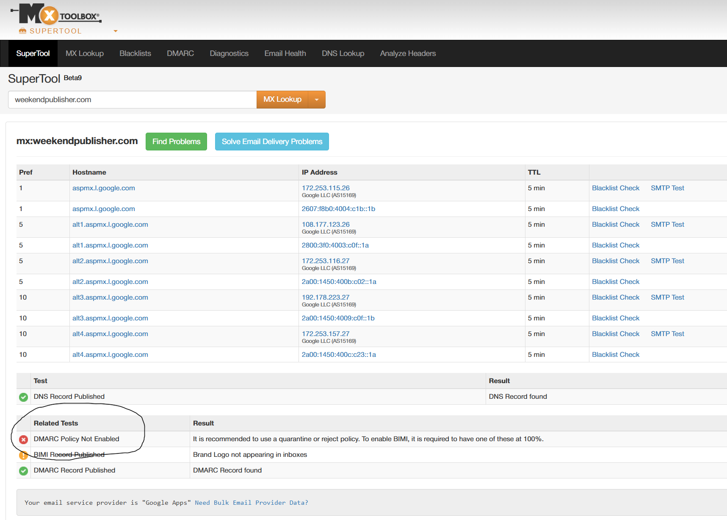The height and width of the screenshot is (520, 727).
Task: Select the 'Brand Logo not appearing in inboxes' result
Action: pos(250,455)
